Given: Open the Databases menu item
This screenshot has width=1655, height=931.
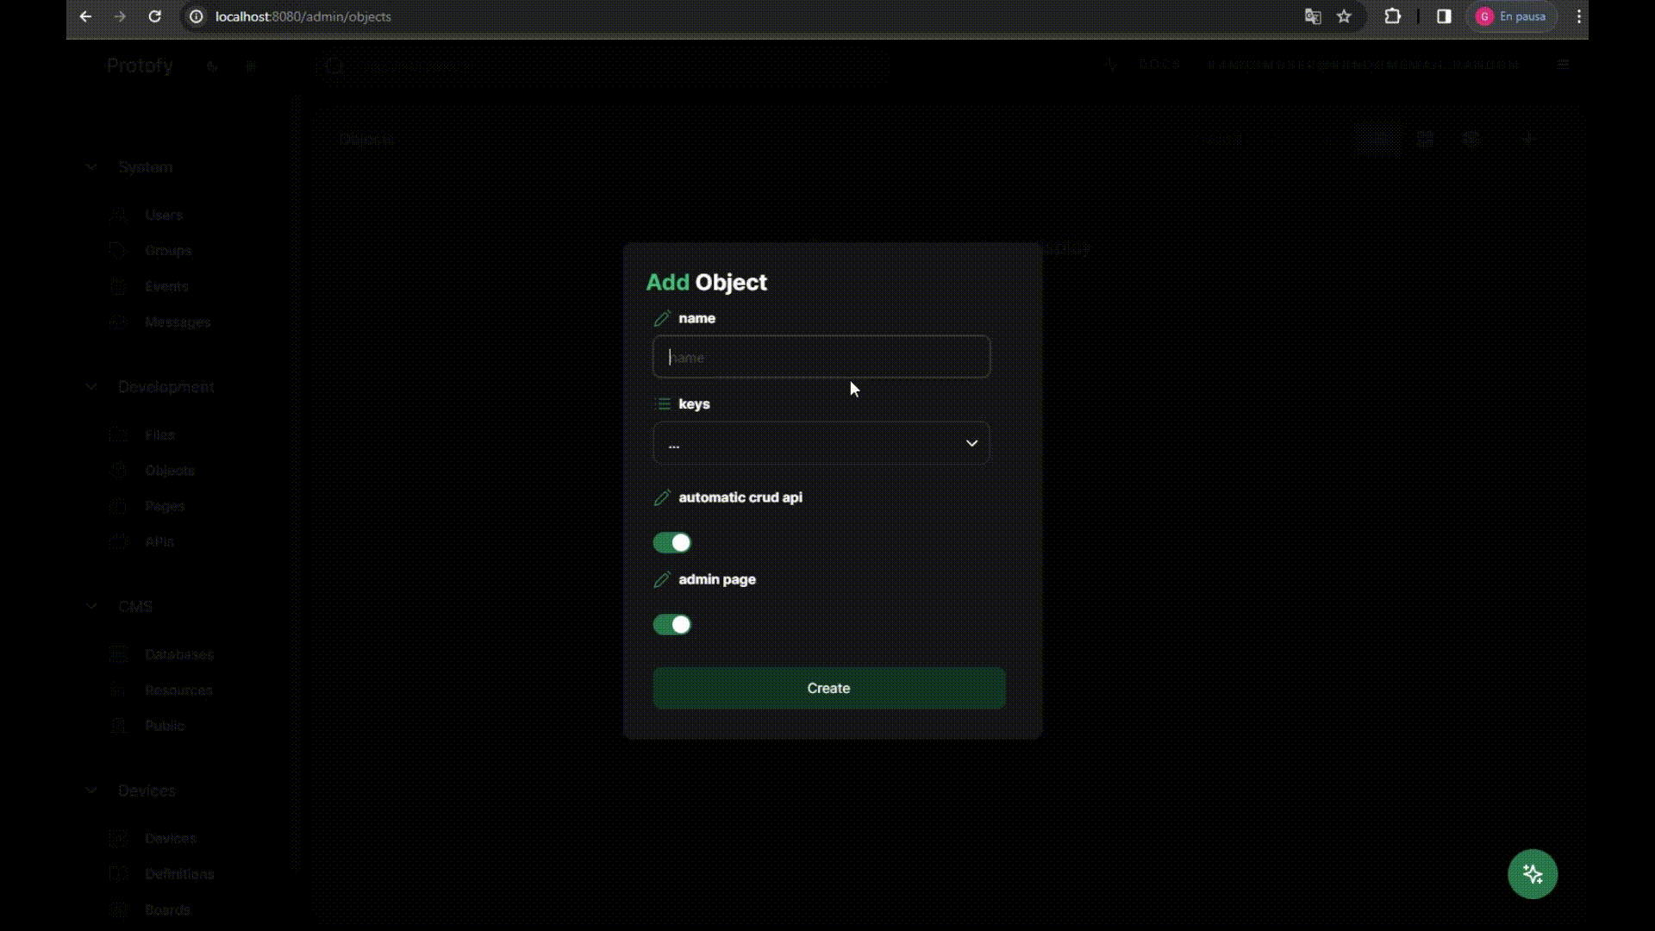Looking at the screenshot, I should [178, 654].
